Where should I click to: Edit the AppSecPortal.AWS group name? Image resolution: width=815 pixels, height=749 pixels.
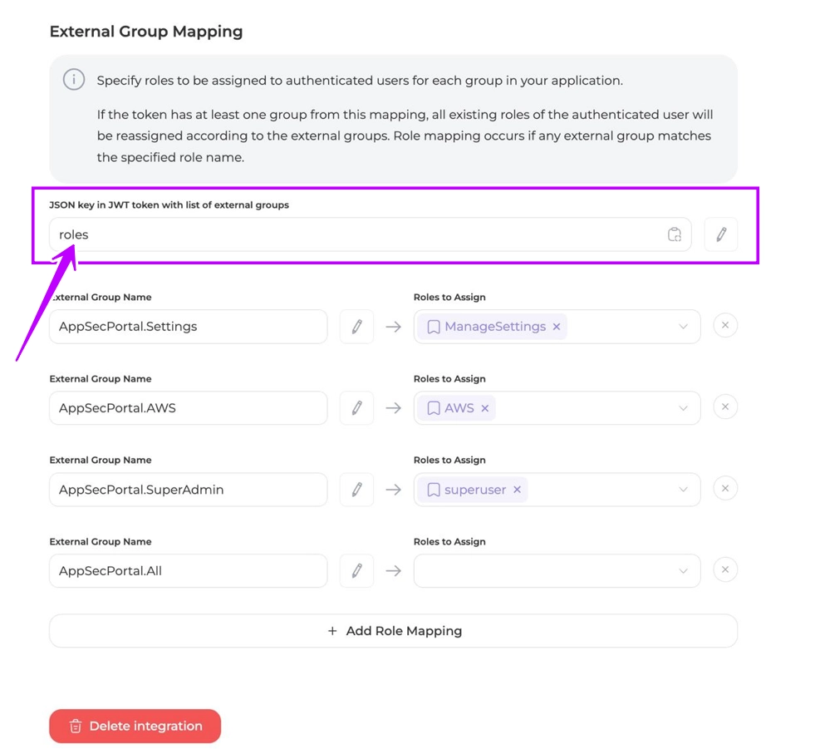[356, 408]
